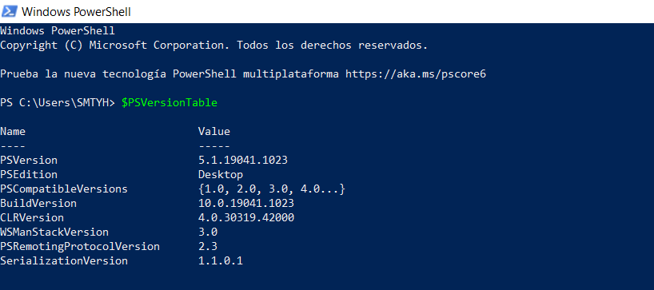Click the SerializationVersion row label
This screenshot has width=654, height=290.
point(64,261)
